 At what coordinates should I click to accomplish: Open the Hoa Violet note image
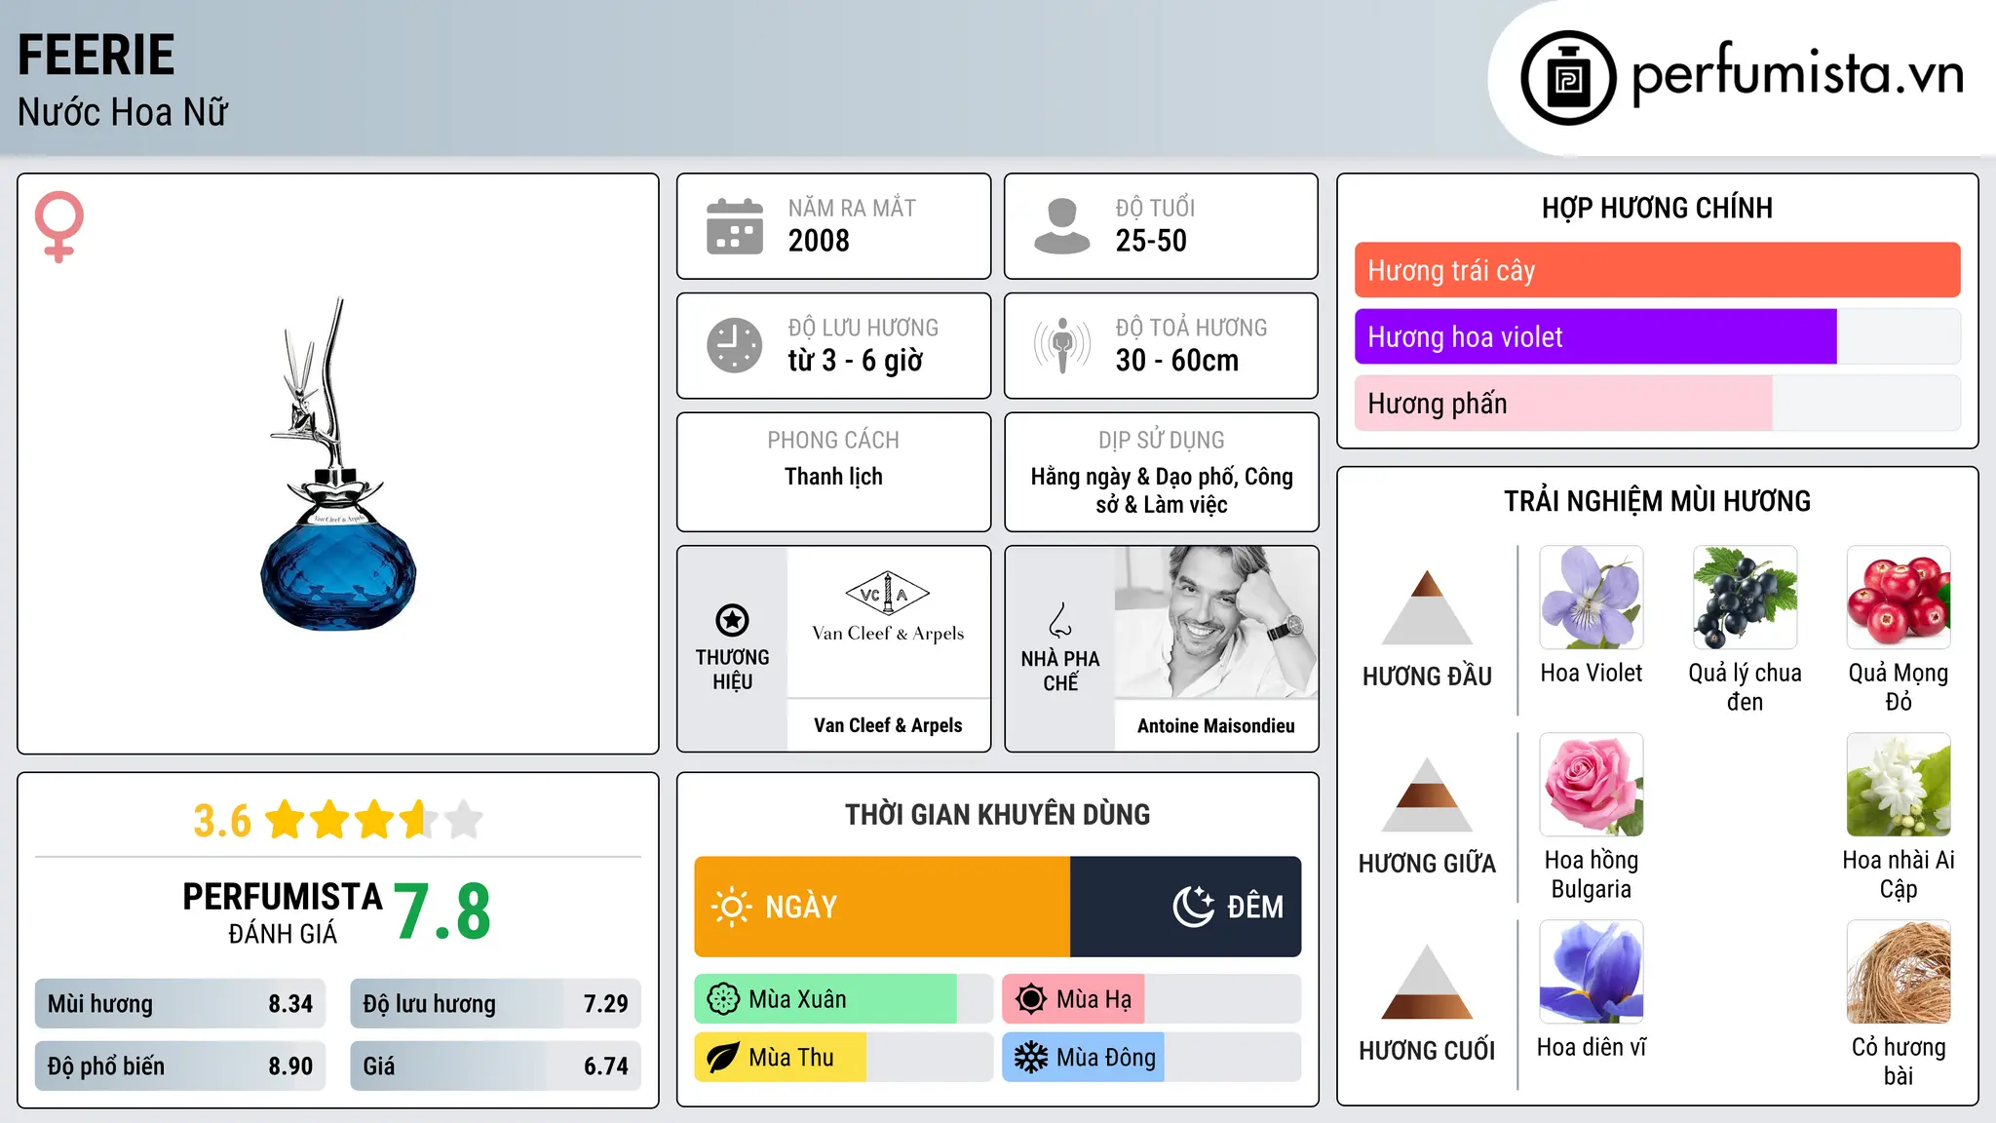click(x=1592, y=598)
